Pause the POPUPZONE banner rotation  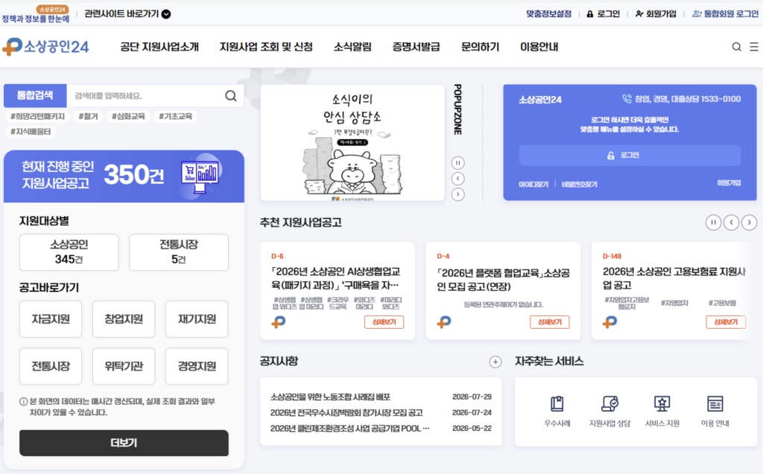[x=458, y=162]
